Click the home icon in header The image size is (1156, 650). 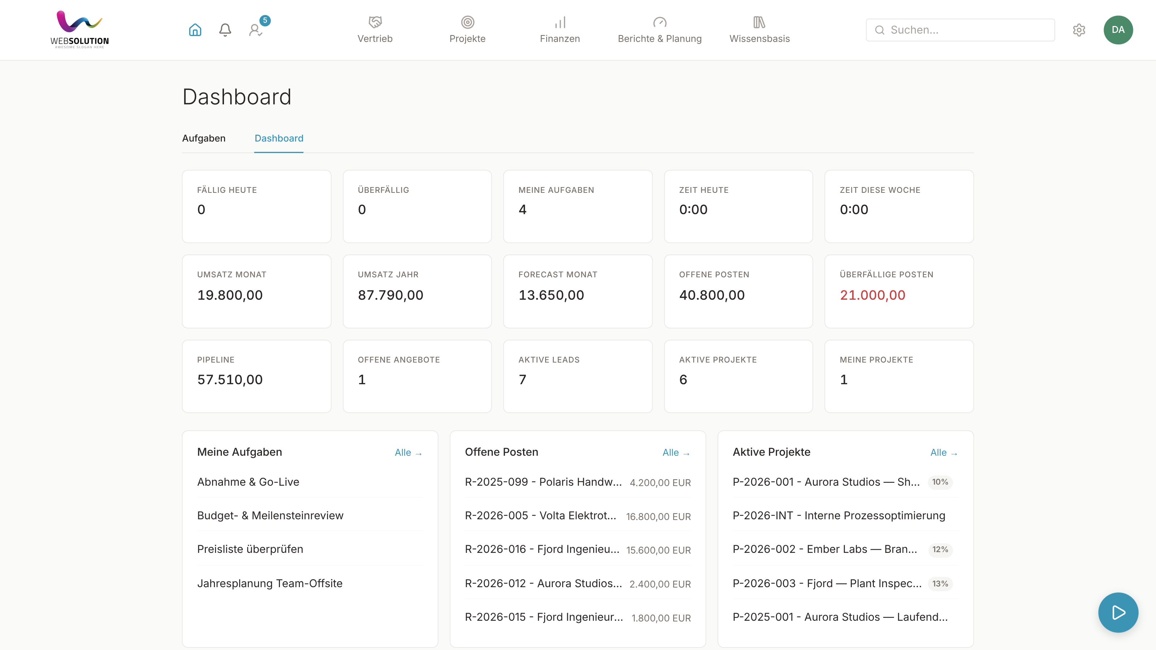pyautogui.click(x=195, y=30)
